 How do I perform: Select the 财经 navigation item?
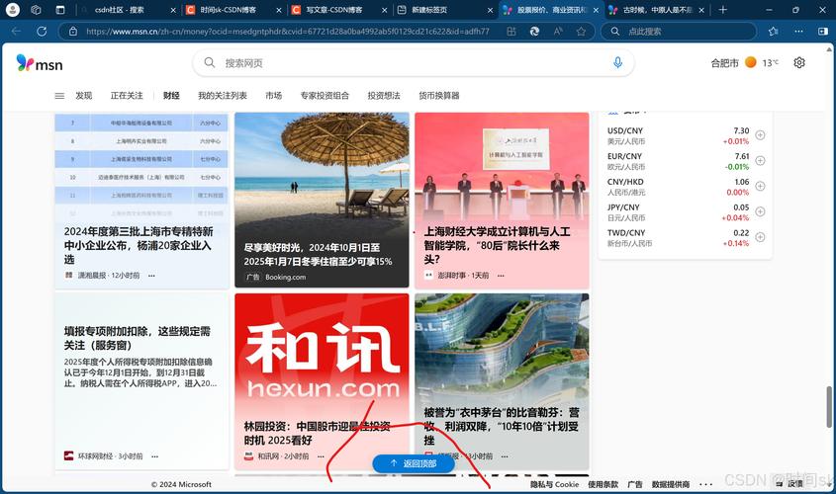171,96
